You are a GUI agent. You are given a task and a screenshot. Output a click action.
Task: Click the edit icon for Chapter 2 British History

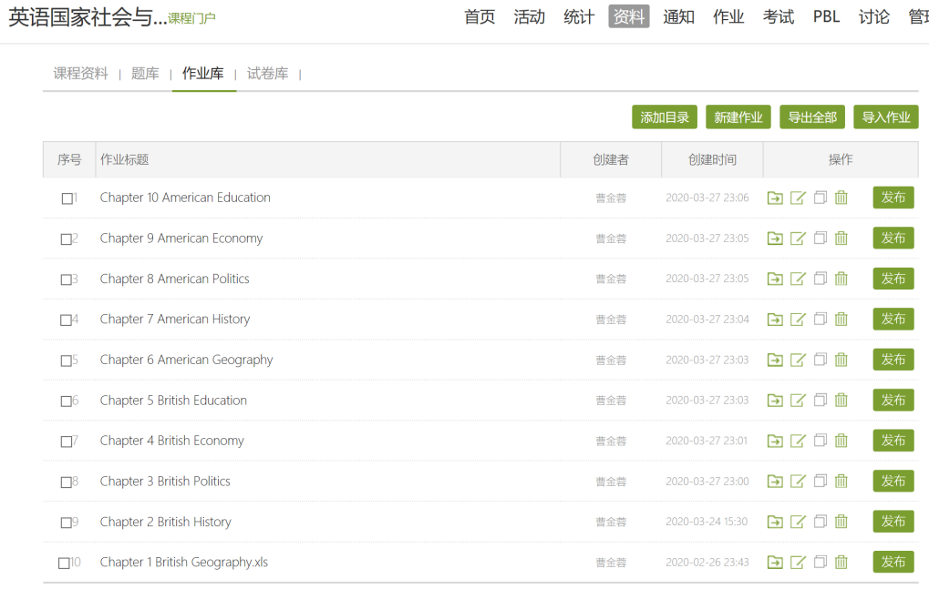pyautogui.click(x=798, y=522)
